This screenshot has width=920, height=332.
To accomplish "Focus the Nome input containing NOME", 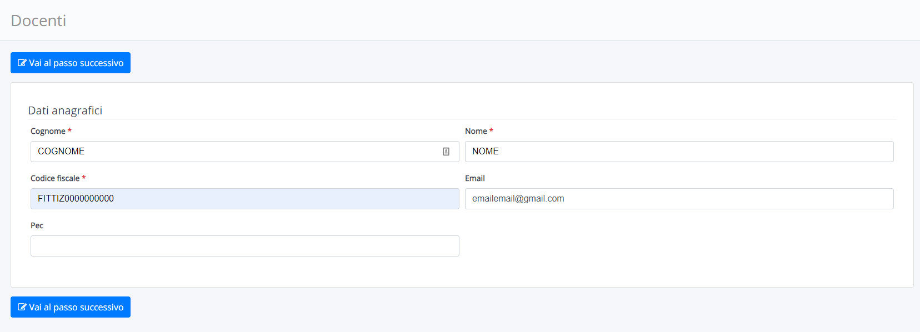I will coord(679,152).
